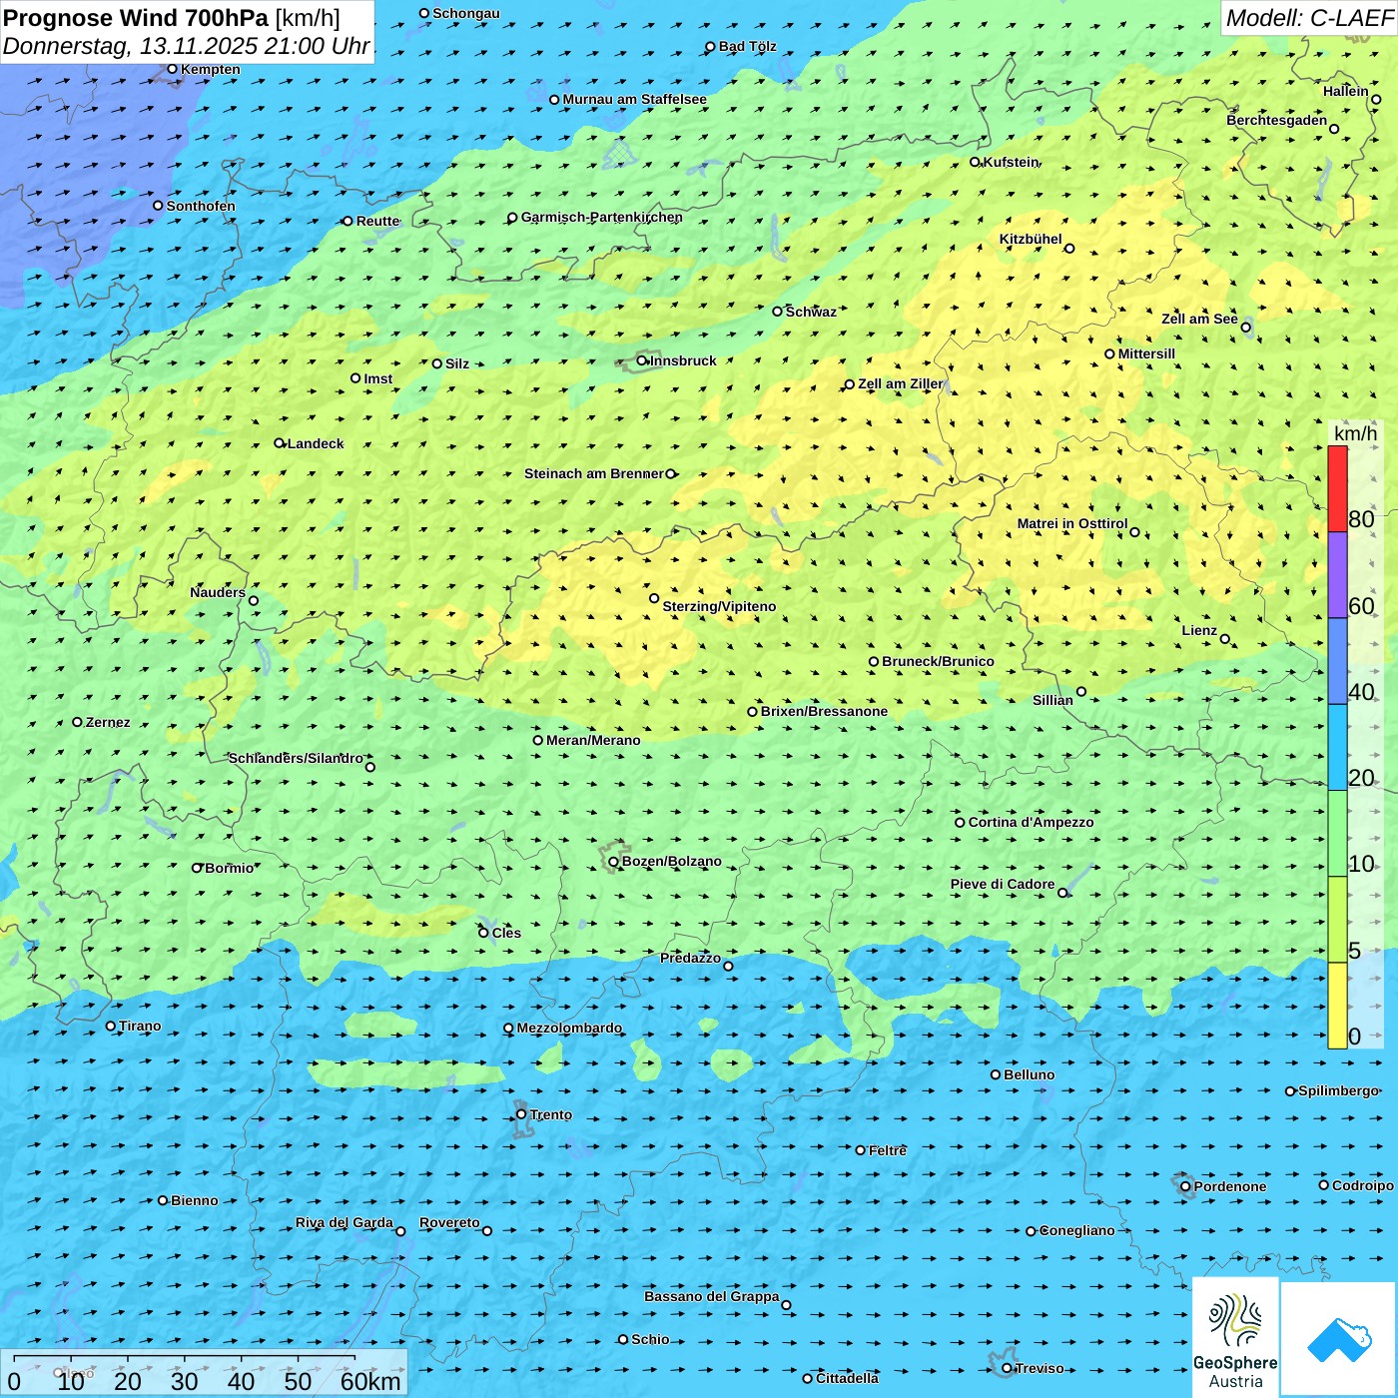Select the purple legend color band

[1337, 574]
